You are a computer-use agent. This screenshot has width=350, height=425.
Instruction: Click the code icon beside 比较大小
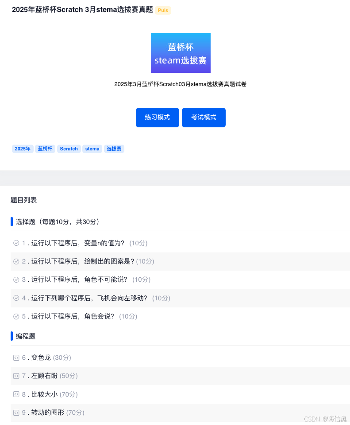(16, 394)
